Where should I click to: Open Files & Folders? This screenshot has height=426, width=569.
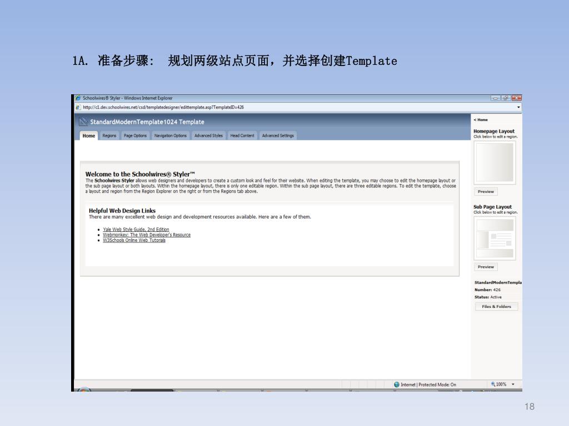pyautogui.click(x=496, y=306)
